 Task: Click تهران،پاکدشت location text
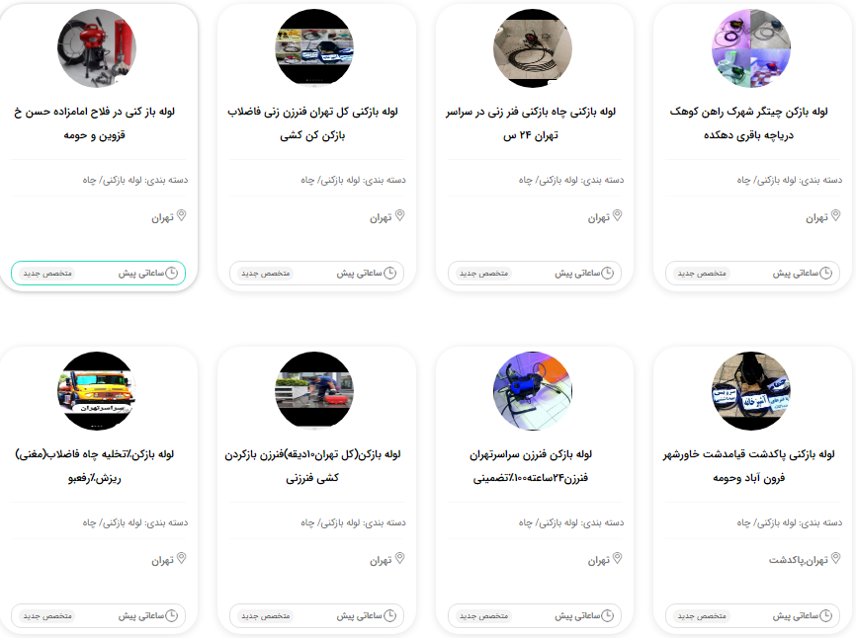pos(798,560)
